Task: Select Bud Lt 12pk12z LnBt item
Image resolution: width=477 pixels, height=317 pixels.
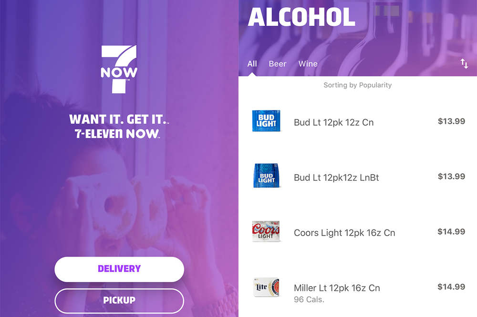Action: point(358,178)
